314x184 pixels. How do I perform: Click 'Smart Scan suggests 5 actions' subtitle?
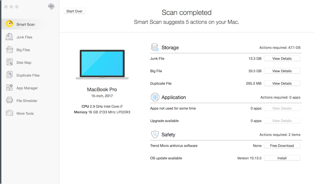coord(186,22)
